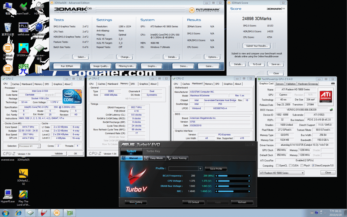Image resolution: width=347 pixels, height=217 pixels.
Task: Expand More Setting in TurboV EVO
Action: [x=136, y=202]
